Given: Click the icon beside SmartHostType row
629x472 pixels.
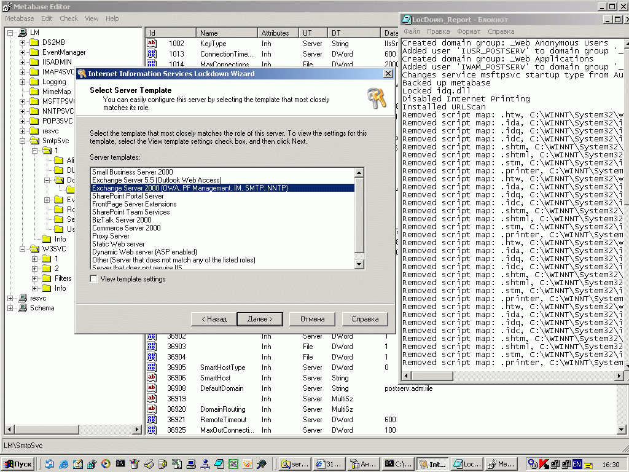Looking at the screenshot, I should tap(152, 367).
